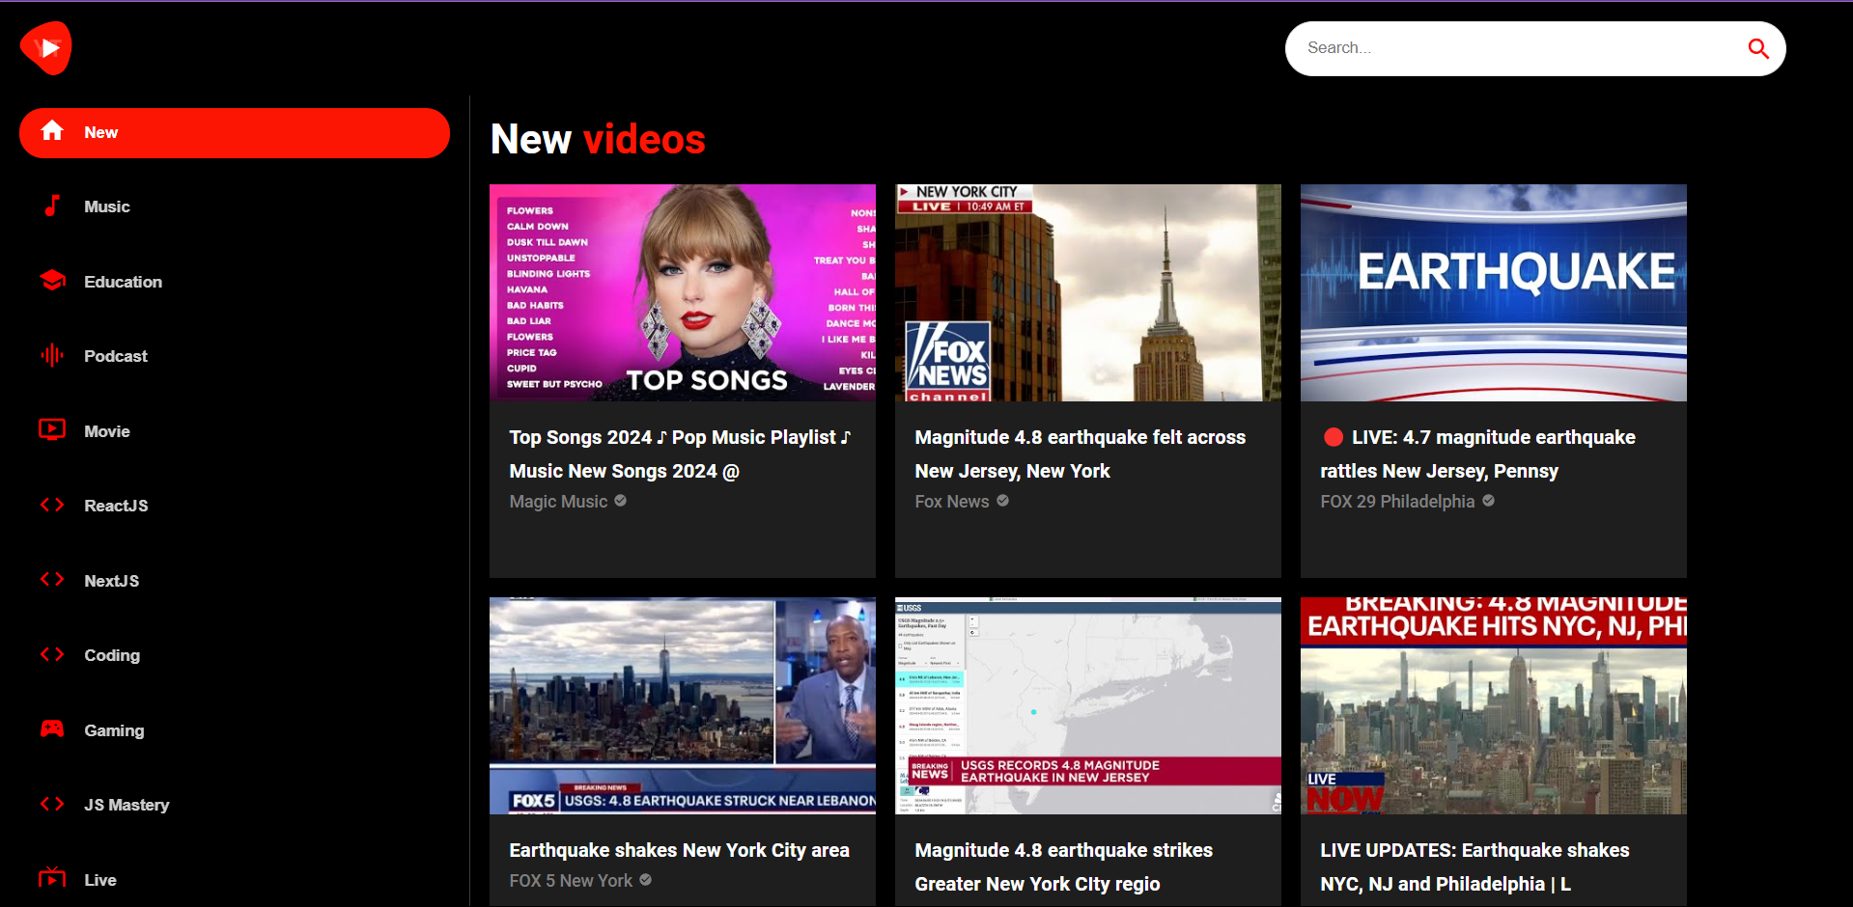The width and height of the screenshot is (1853, 907).
Task: Click verified badge next to Fox News
Action: (x=1003, y=501)
